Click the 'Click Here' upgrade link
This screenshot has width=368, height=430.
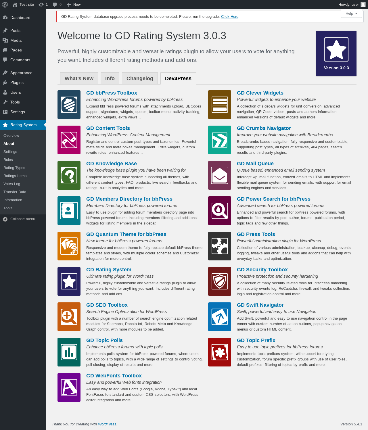pos(230,17)
